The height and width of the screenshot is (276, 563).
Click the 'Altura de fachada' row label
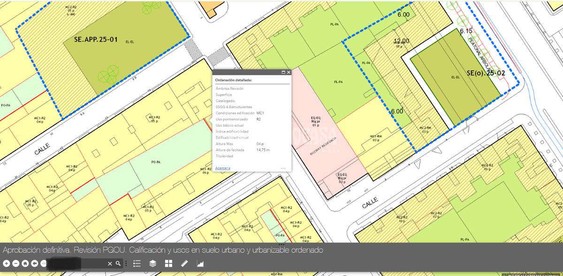(x=230, y=150)
